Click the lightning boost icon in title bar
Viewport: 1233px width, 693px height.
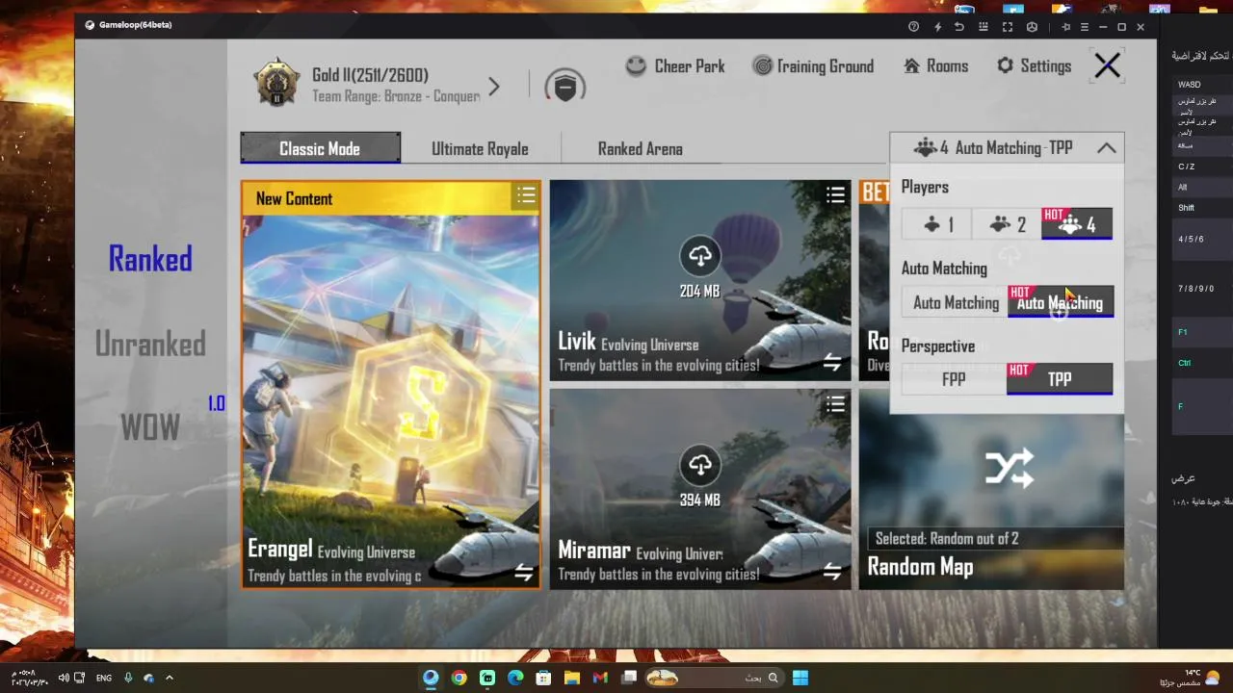click(937, 27)
